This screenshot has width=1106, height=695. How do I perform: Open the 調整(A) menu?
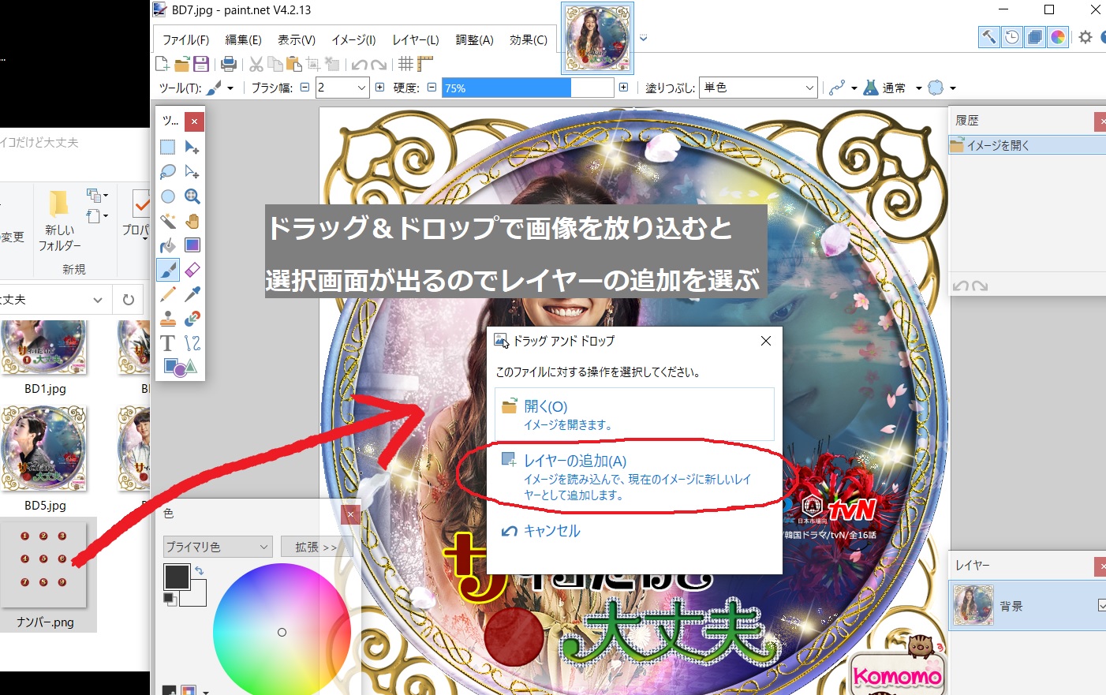point(475,39)
